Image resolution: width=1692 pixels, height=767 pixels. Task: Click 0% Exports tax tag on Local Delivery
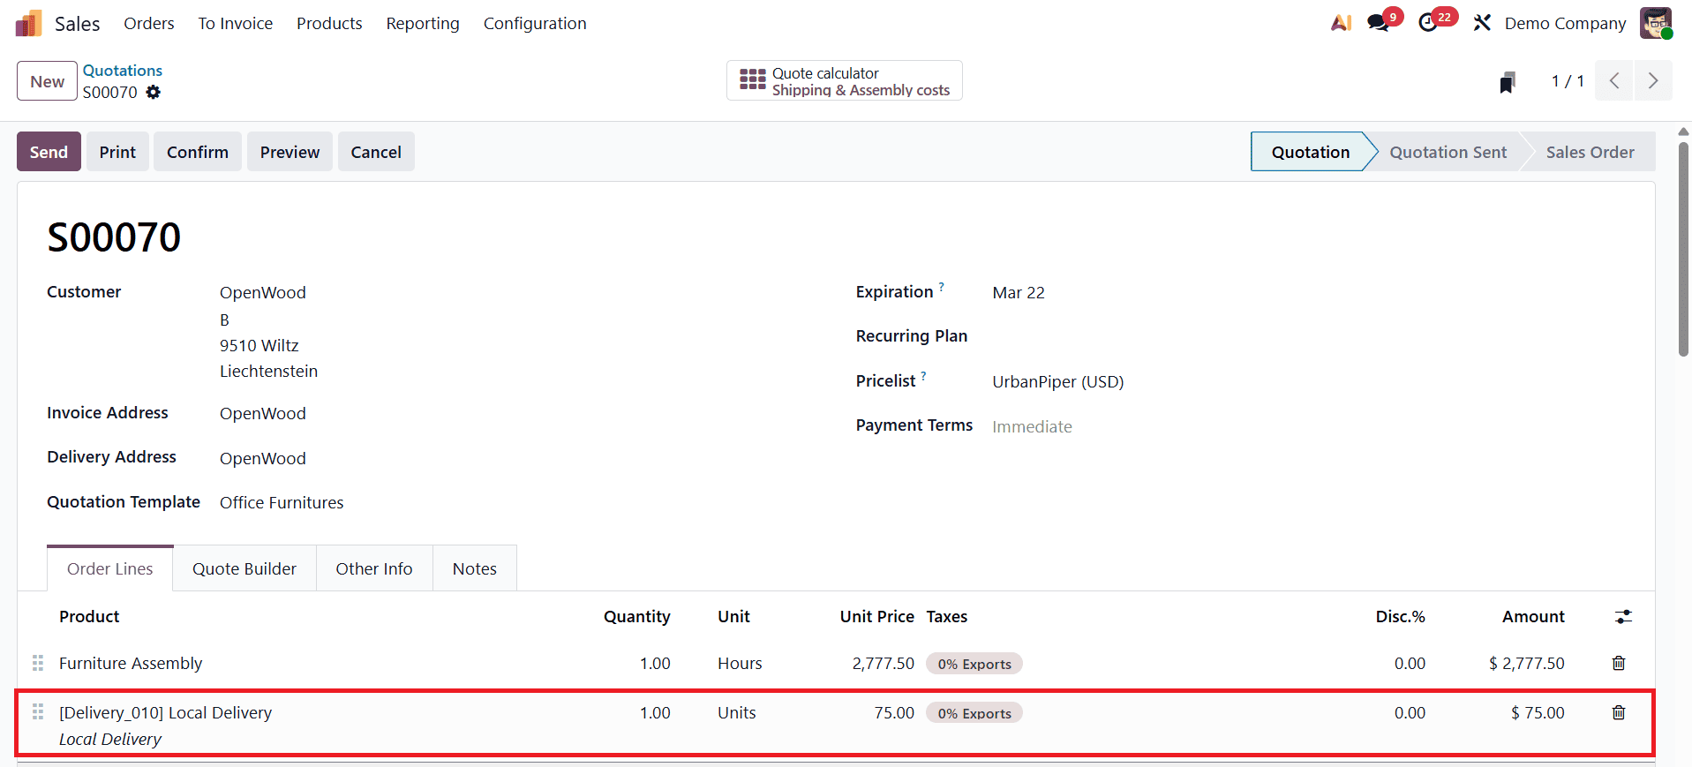[974, 713]
